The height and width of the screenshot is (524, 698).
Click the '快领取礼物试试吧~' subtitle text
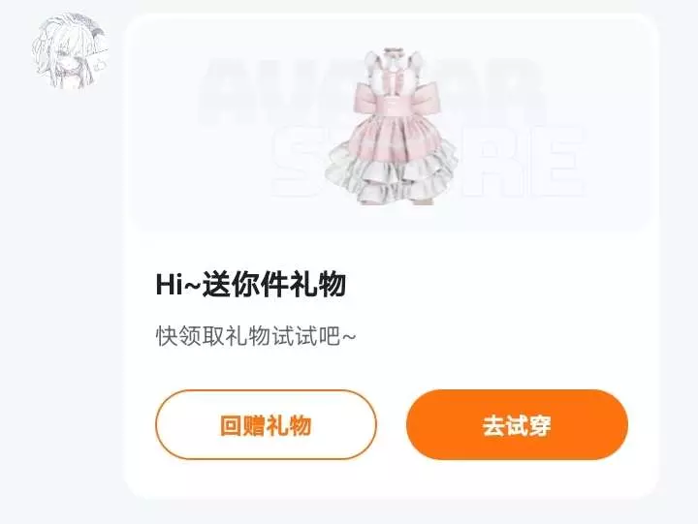point(256,336)
